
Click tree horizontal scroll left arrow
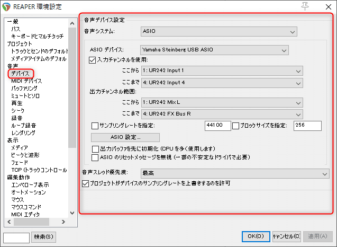pyautogui.click(x=9, y=222)
